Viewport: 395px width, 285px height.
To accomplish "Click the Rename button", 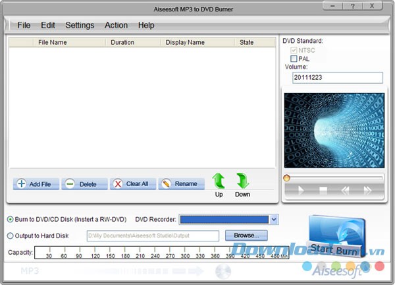I will coord(181,184).
